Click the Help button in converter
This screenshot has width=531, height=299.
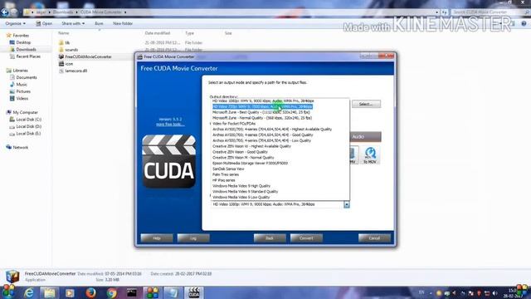(157, 238)
